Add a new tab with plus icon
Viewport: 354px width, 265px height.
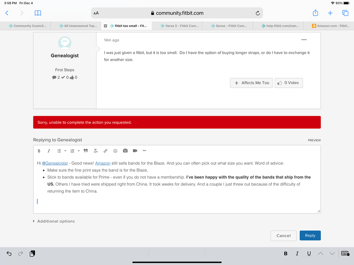[x=330, y=13]
